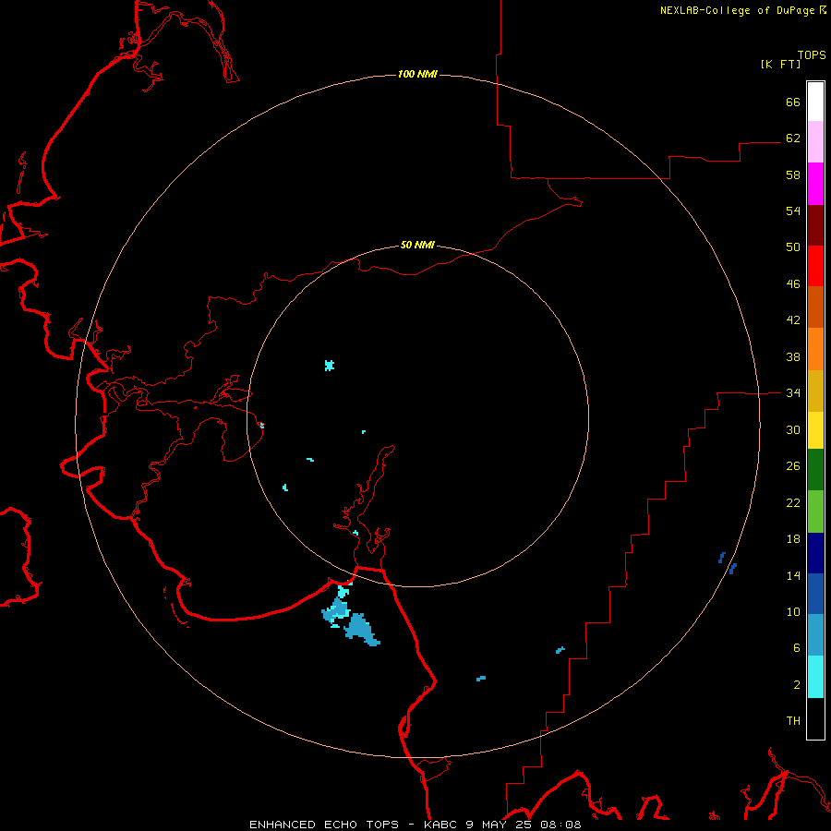Viewport: 831px width, 831px height.
Task: Click the legend value 30
Action: click(793, 429)
